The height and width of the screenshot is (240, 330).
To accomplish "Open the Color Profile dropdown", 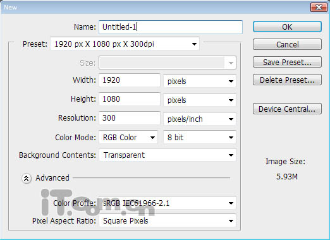I will (168, 203).
